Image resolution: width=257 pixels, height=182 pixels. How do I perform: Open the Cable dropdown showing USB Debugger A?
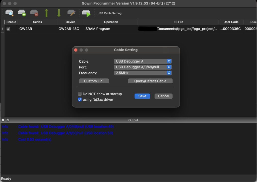click(143, 61)
